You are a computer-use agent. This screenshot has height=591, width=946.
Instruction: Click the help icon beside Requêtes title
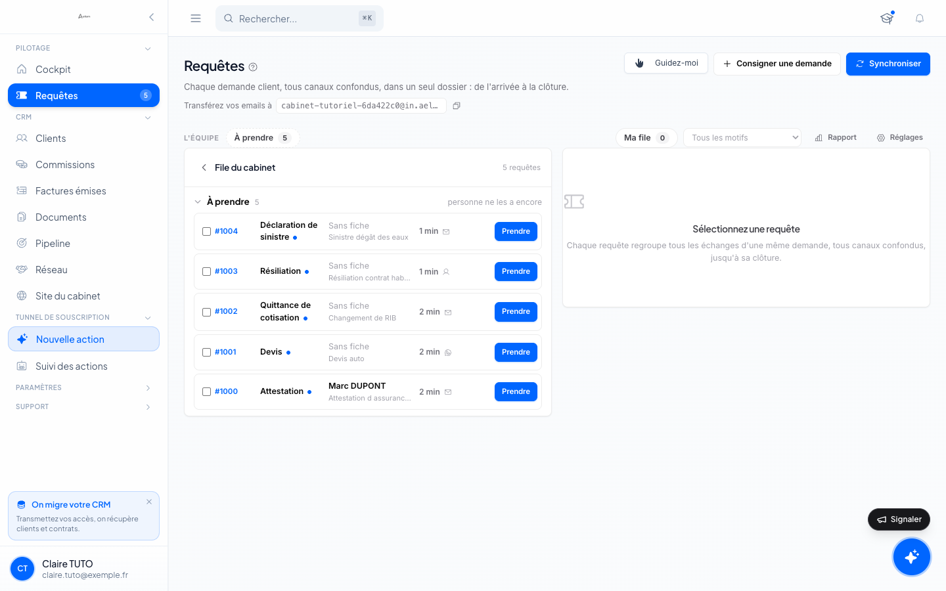[253, 67]
